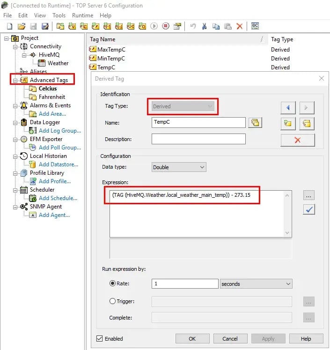Click the Rate value input field
This screenshot has height=350, width=330.
click(185, 283)
